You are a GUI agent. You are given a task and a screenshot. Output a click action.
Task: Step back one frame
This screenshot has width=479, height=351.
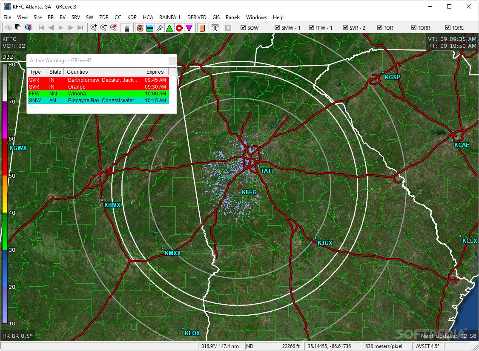click(52, 28)
